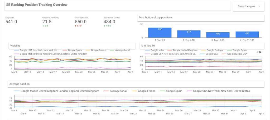270x120 pixels.
Task: Select the Keyword scorecard value 541.0
Action: tap(11, 22)
